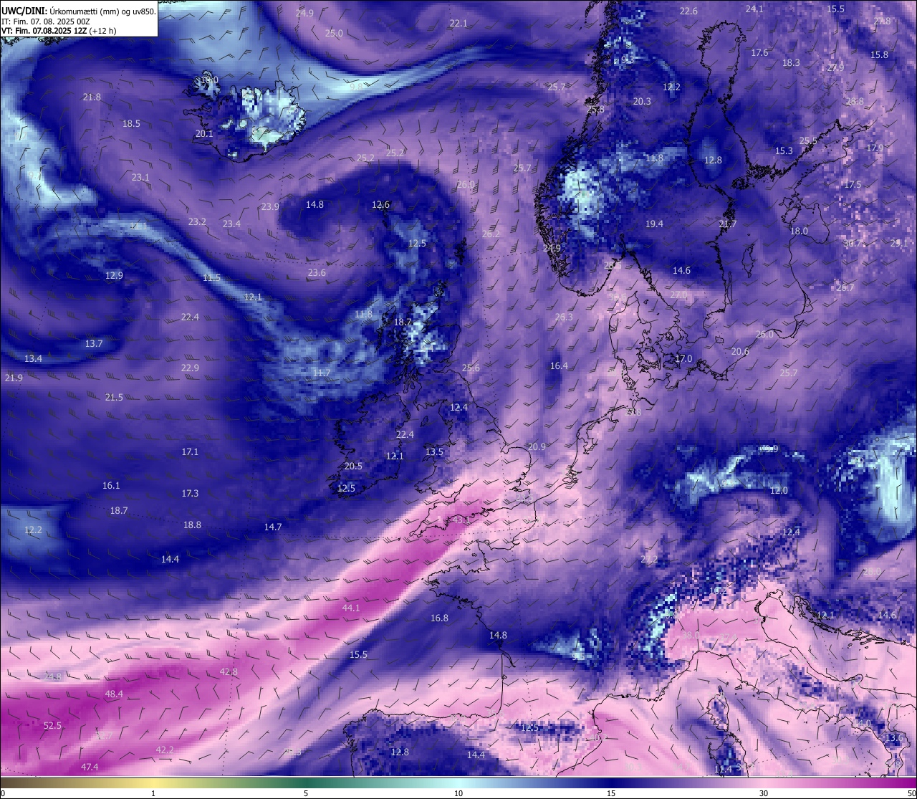Screen dimensions: 917x799
Task: Click the value 13.5 over Wales
Action: click(434, 452)
